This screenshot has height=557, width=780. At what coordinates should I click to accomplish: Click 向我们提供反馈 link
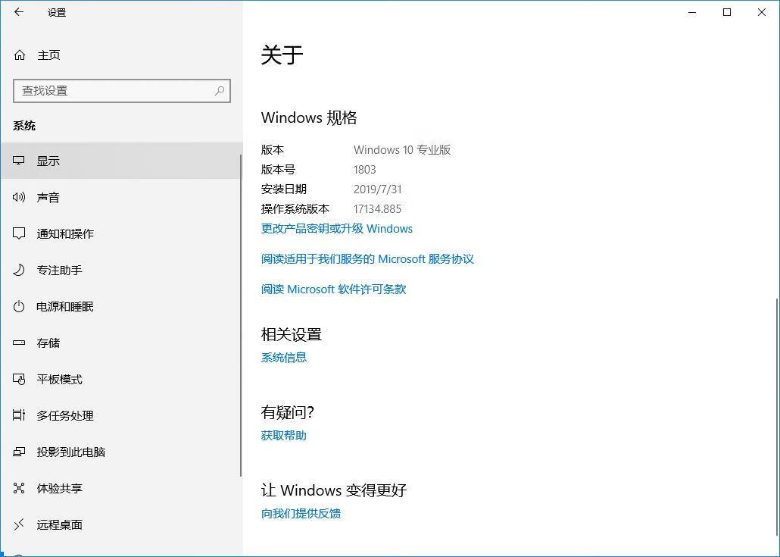[x=301, y=514]
